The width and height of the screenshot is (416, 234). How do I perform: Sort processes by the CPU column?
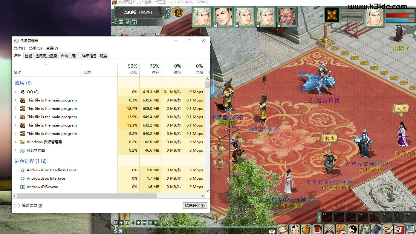coord(129,69)
